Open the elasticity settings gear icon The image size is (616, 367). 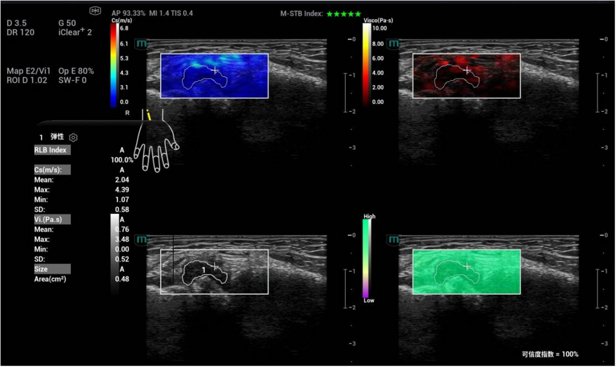click(x=73, y=137)
